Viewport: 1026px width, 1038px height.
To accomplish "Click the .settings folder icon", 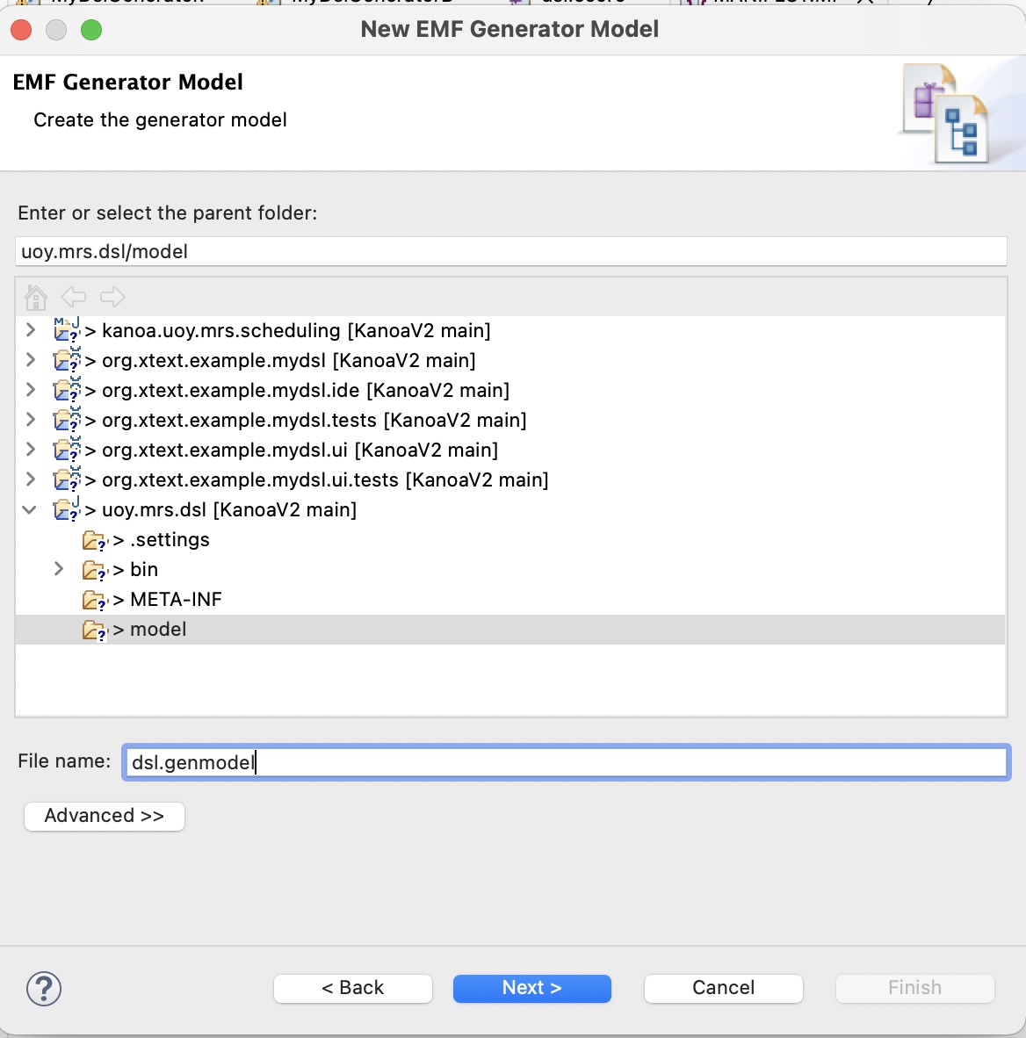I will click(94, 540).
